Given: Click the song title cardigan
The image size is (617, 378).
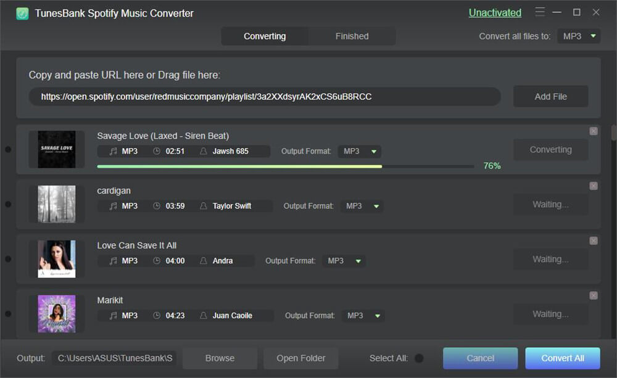Looking at the screenshot, I should (114, 191).
